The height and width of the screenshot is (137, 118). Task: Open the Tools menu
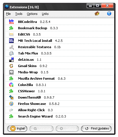(19, 14)
